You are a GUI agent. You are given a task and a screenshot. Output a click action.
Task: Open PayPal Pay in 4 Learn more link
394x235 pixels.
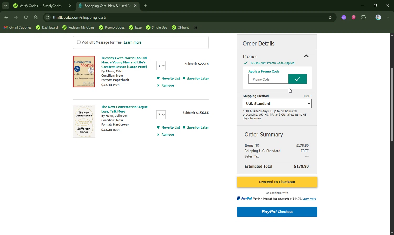tap(309, 199)
